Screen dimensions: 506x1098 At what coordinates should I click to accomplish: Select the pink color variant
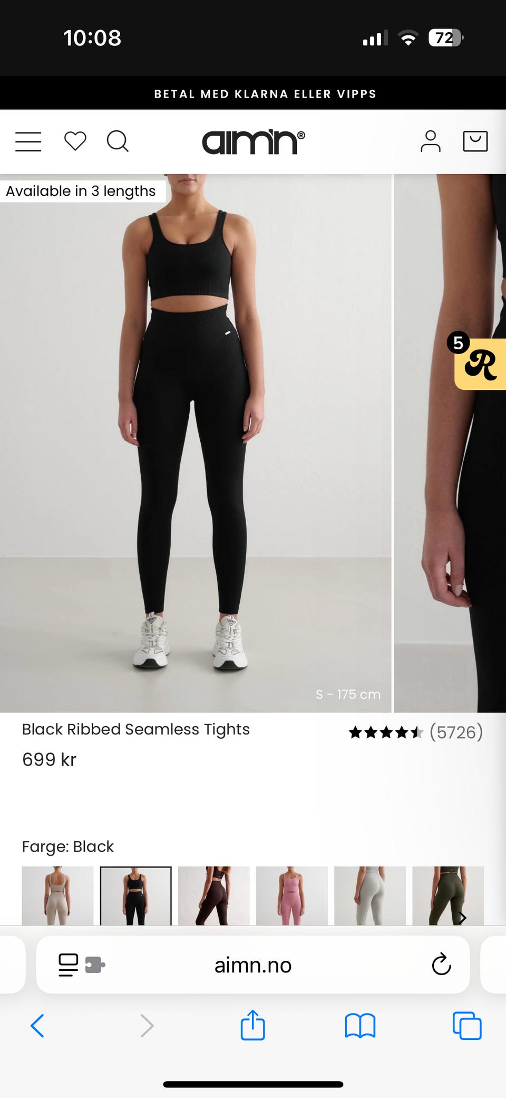pyautogui.click(x=292, y=895)
